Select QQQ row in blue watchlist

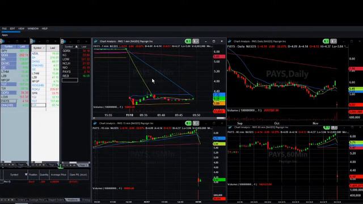pos(15,55)
